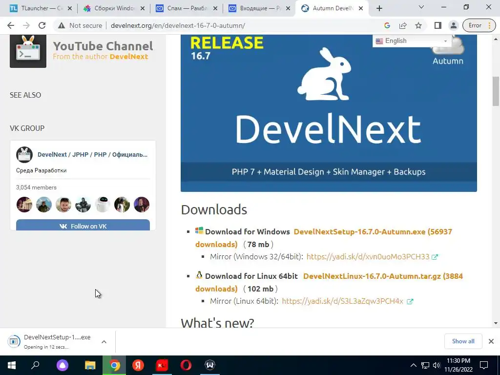The image size is (500, 375).
Task: Open the tab search chevron
Action: [421, 7]
